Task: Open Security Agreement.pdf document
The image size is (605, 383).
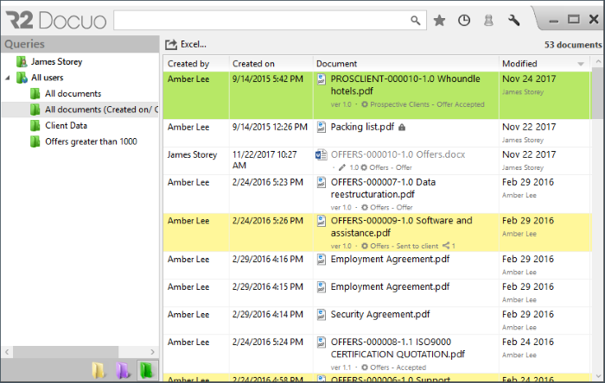Action: tap(380, 315)
